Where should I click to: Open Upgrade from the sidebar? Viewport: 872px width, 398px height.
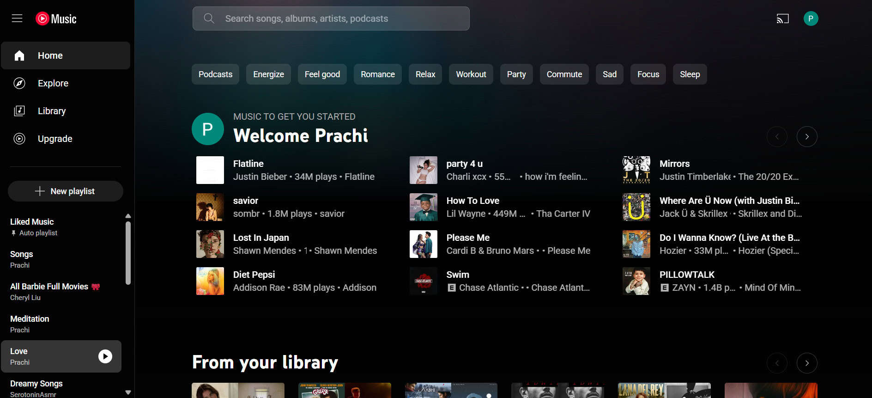[55, 139]
